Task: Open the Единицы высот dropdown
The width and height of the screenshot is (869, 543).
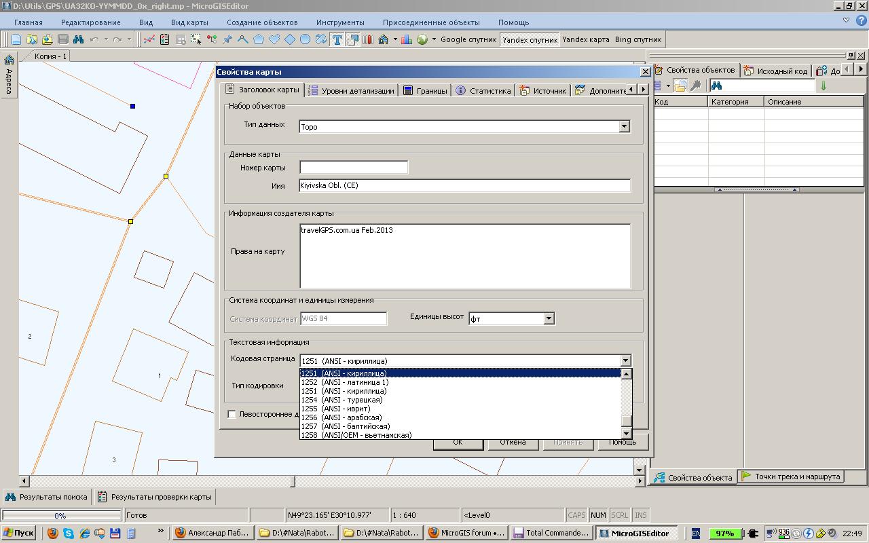Action: pyautogui.click(x=549, y=318)
